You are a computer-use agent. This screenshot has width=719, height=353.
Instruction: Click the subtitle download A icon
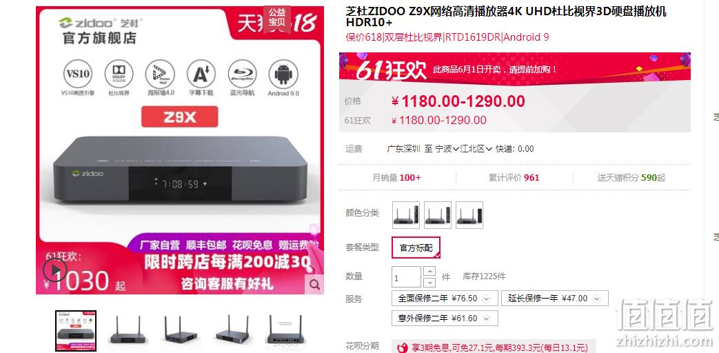point(201,74)
